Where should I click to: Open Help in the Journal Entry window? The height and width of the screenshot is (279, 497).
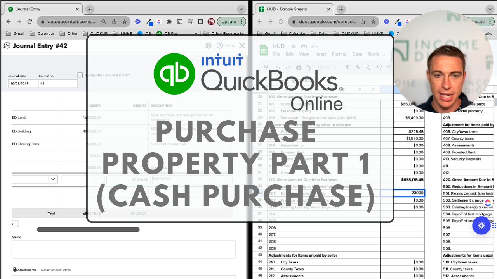(x=225, y=45)
